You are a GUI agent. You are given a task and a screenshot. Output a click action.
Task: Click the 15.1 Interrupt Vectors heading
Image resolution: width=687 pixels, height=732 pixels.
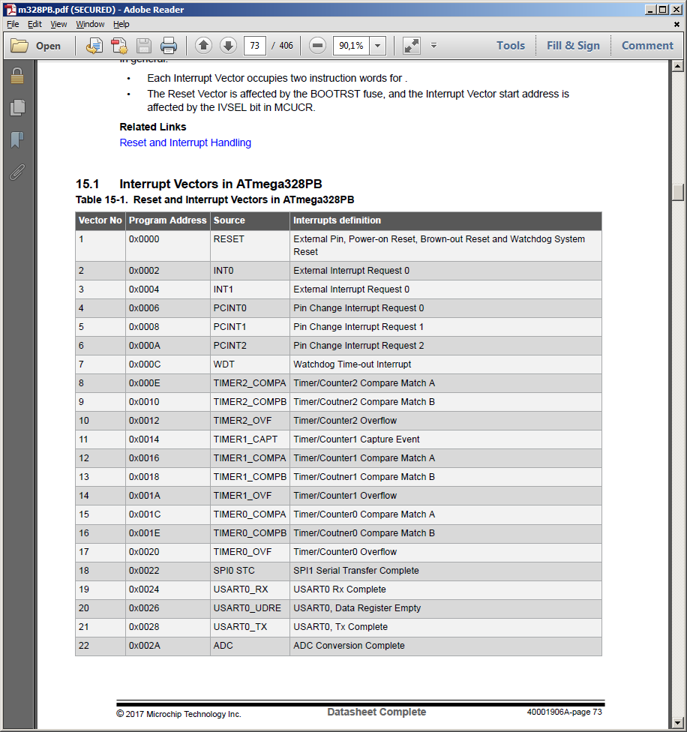coord(199,184)
